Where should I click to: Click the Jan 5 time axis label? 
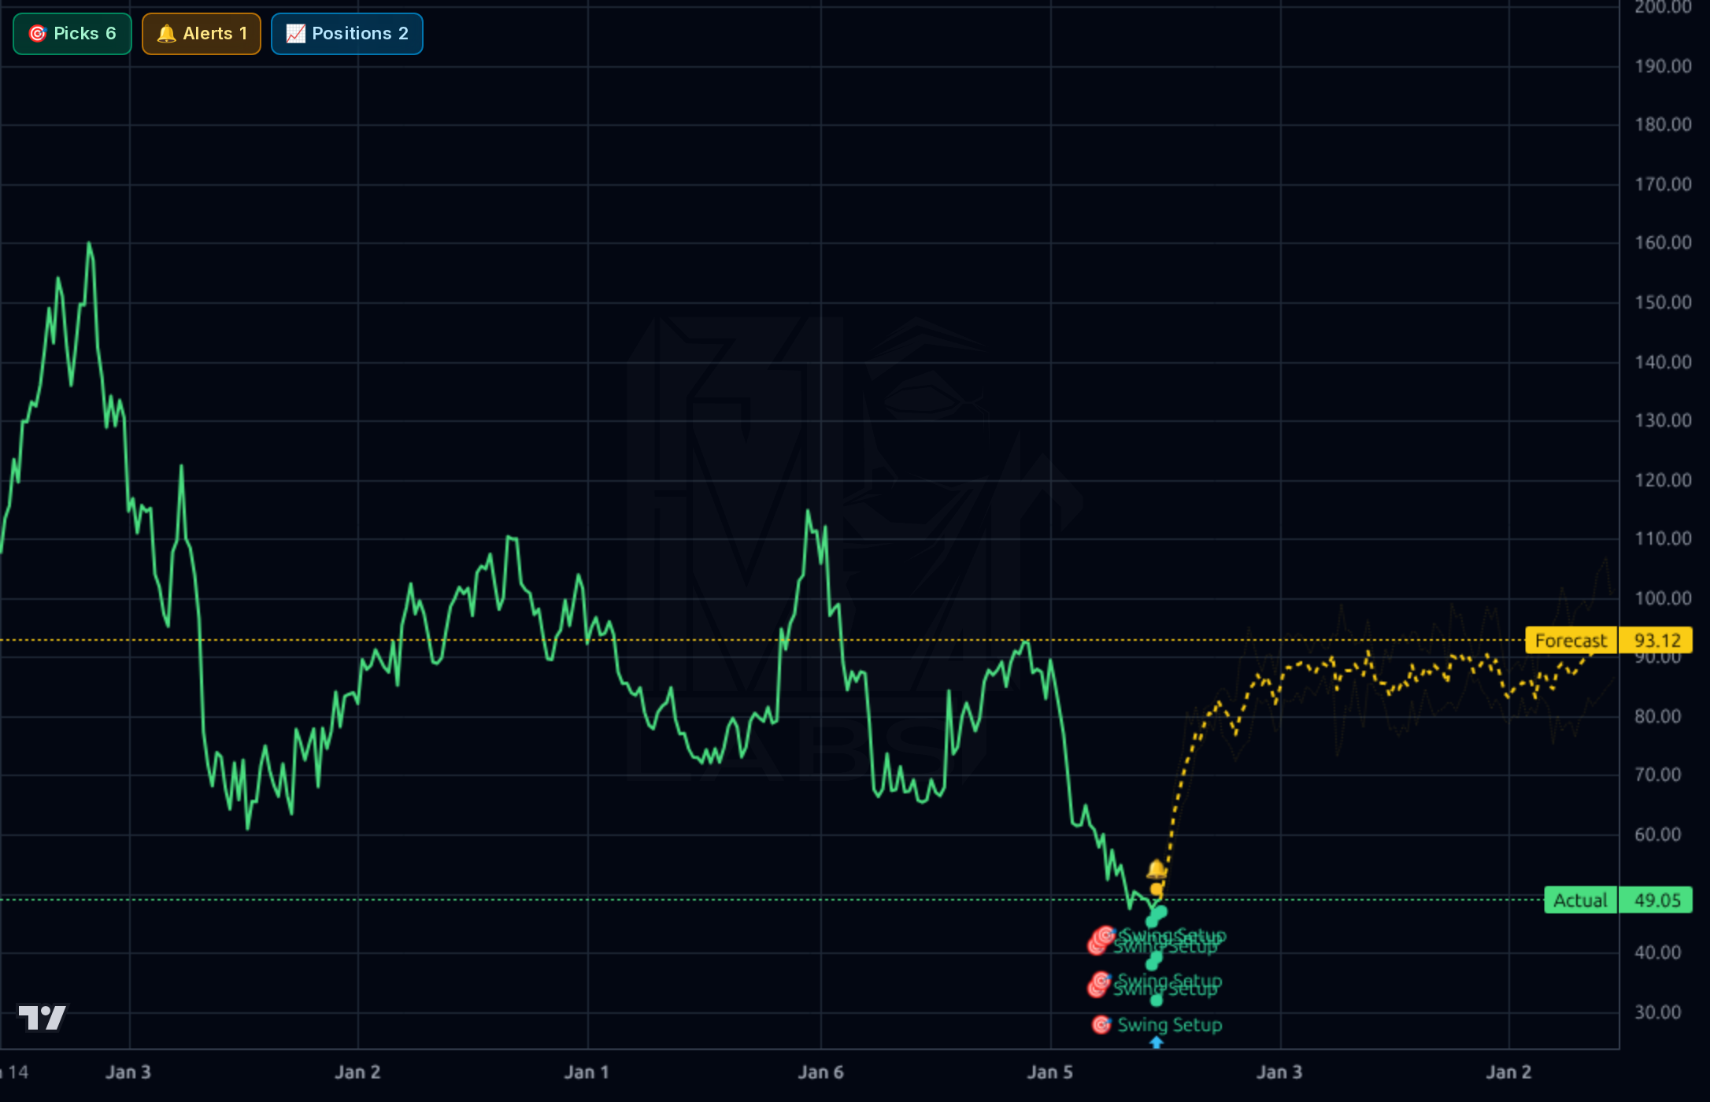coord(1049,1072)
